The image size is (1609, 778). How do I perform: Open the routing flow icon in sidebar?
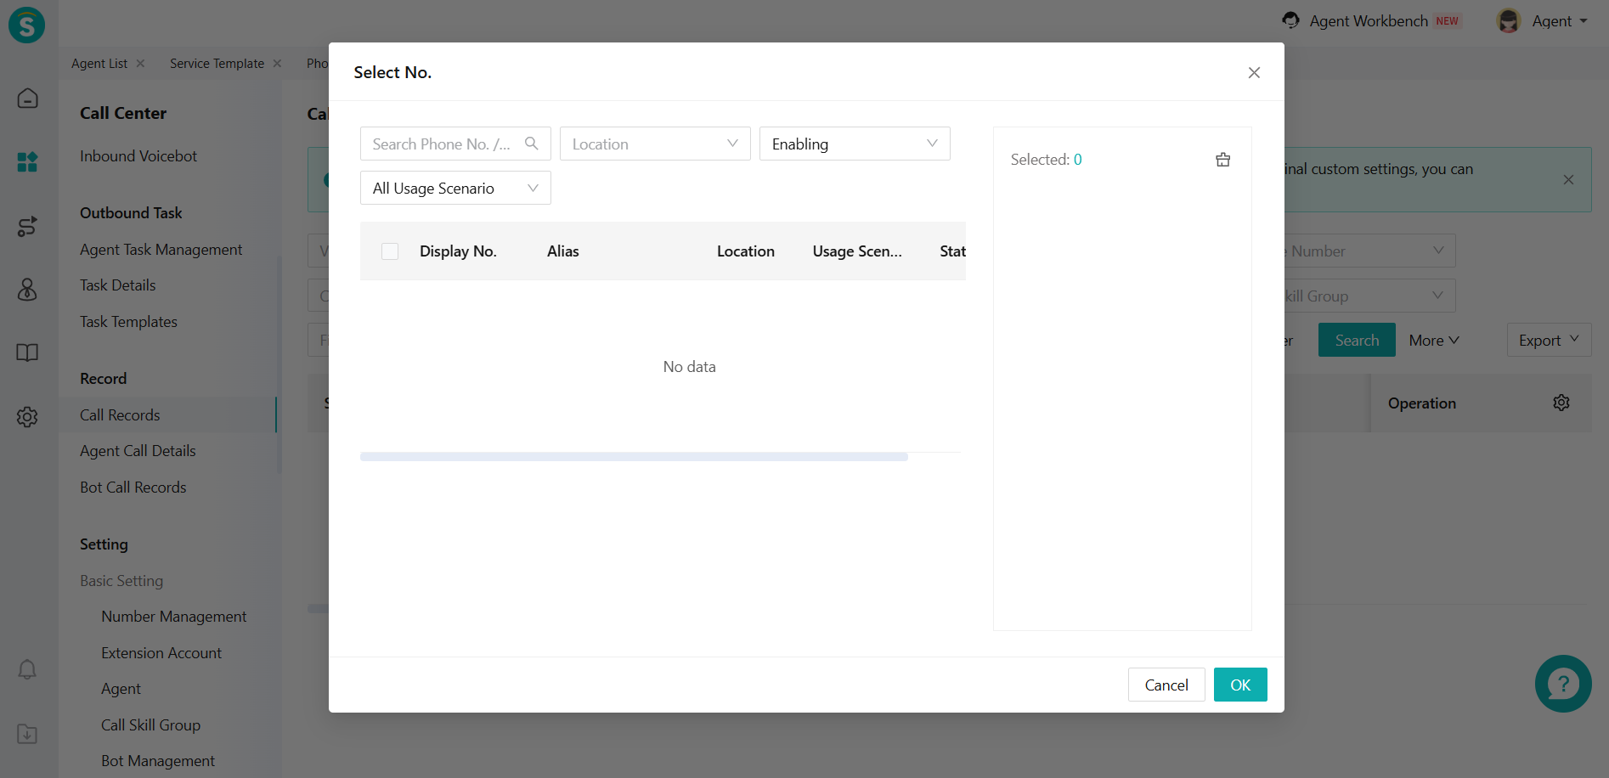[x=27, y=226]
